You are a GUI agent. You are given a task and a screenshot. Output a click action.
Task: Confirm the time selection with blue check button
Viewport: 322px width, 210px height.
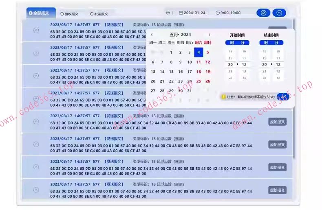[283, 96]
